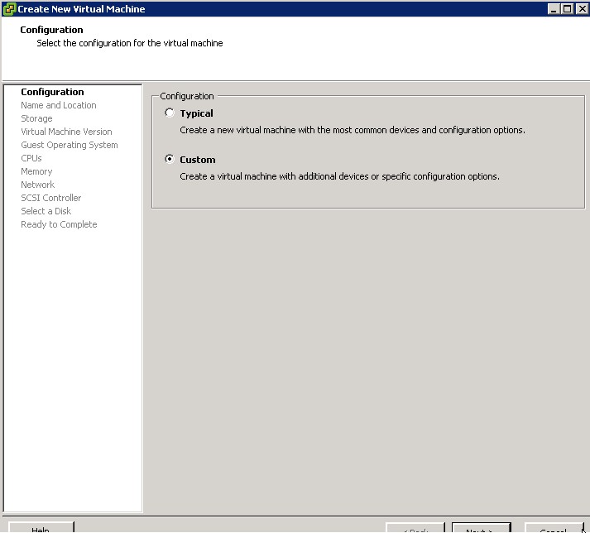Open the Ready to Complete step
590x533 pixels.
pyautogui.click(x=59, y=224)
